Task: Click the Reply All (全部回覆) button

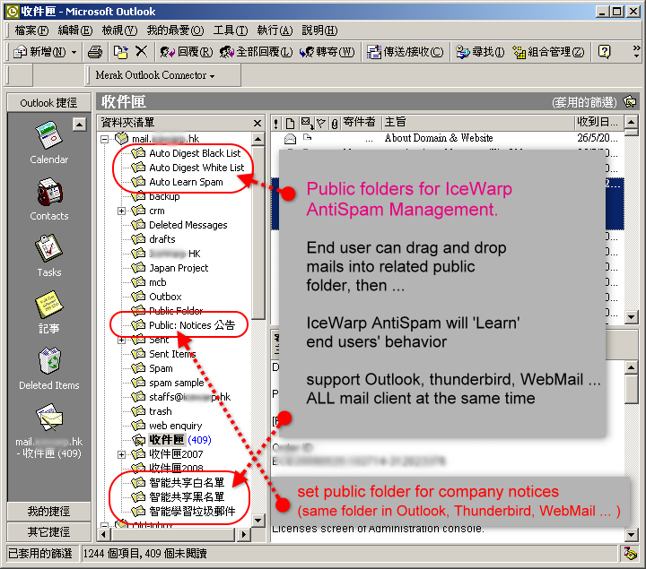Action: click(x=256, y=52)
